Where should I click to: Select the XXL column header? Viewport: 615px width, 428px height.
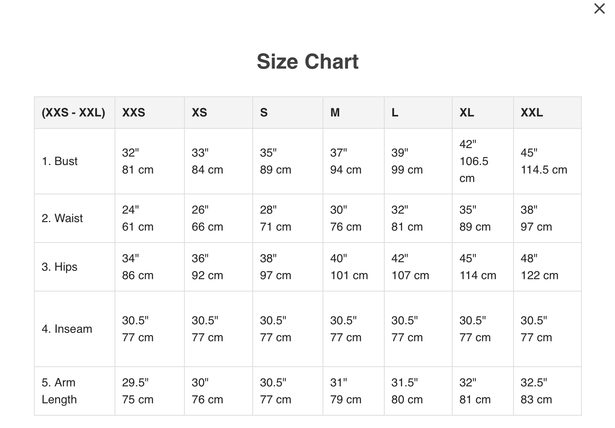tap(532, 113)
